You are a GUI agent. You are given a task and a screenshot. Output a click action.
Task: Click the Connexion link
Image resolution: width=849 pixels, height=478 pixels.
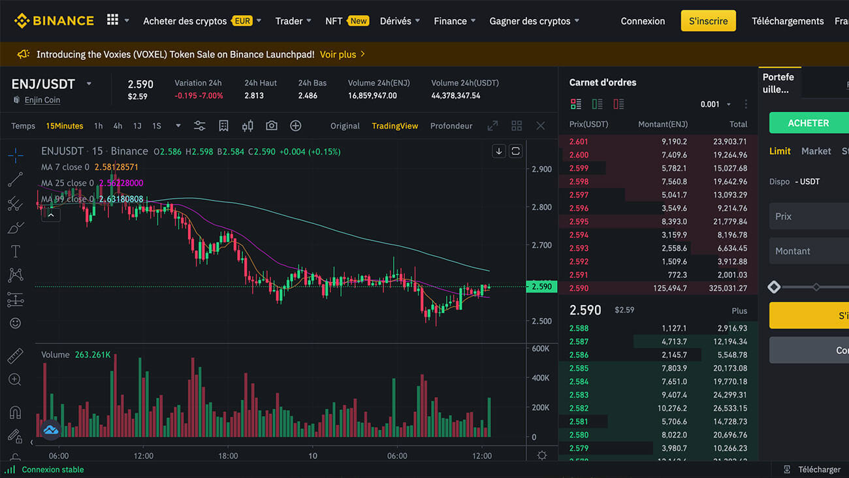tap(643, 21)
